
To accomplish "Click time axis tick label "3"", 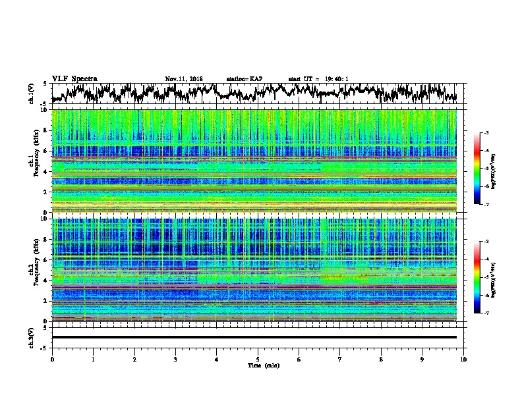I will (x=175, y=360).
